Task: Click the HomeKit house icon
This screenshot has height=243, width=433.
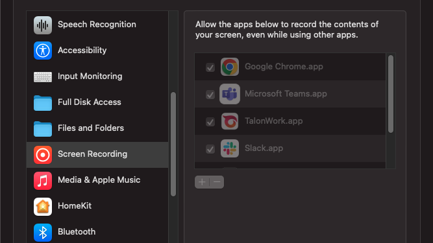Action: (x=43, y=207)
